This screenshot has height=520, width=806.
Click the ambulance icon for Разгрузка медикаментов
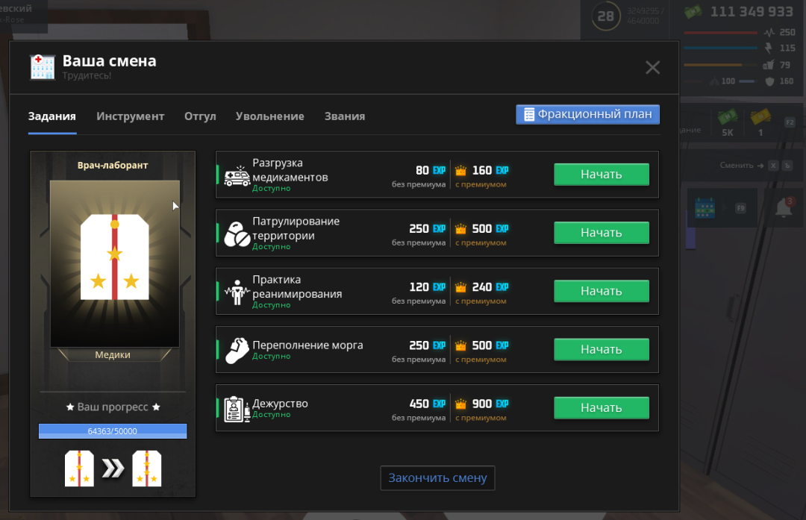237,175
